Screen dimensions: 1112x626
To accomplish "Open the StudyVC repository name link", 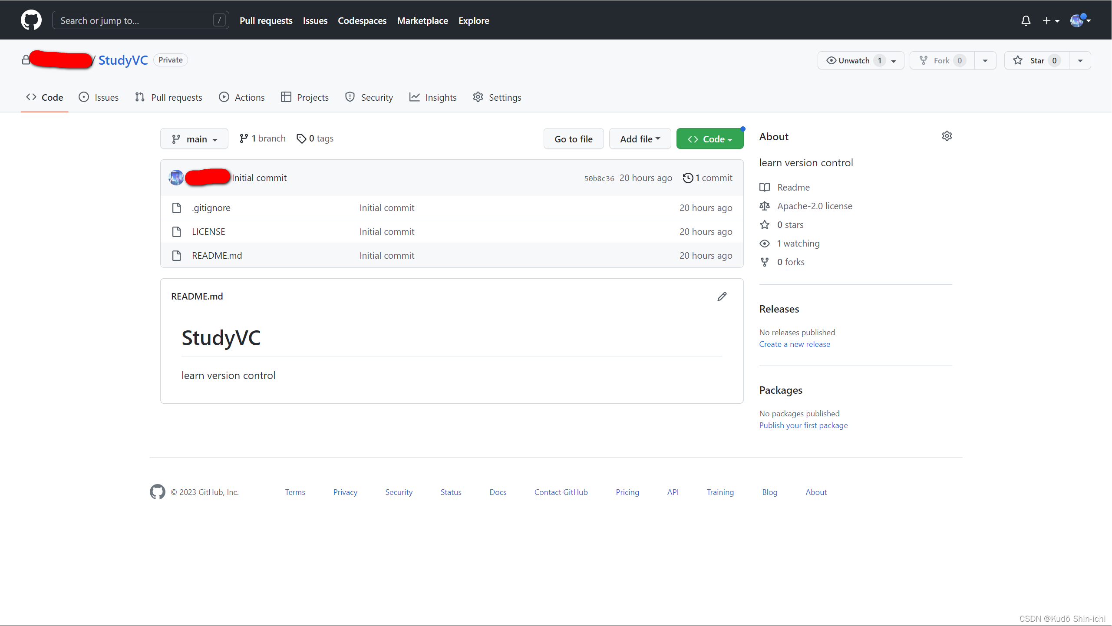I will pos(123,60).
